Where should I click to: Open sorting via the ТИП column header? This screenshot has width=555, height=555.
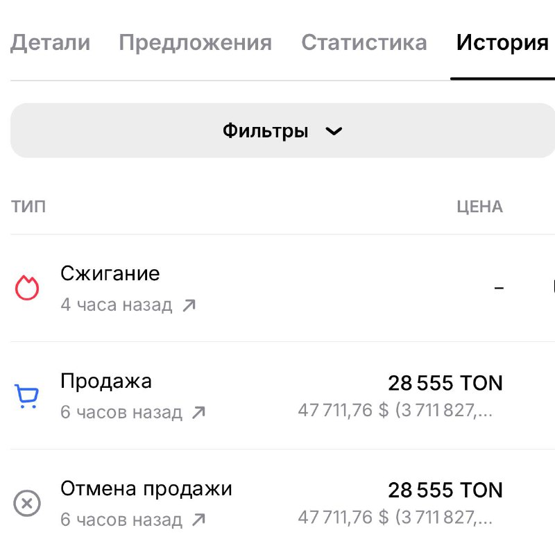click(x=29, y=206)
